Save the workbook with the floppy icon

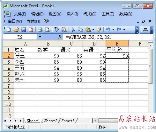point(24,30)
